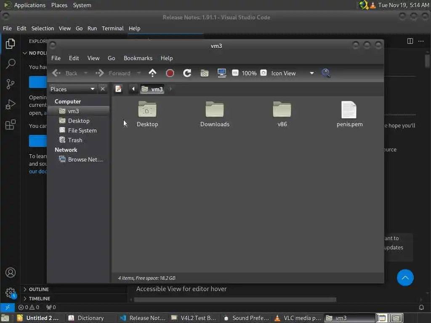Image resolution: width=431 pixels, height=323 pixels.
Task: Click the Forward navigation button
Action: point(113,73)
